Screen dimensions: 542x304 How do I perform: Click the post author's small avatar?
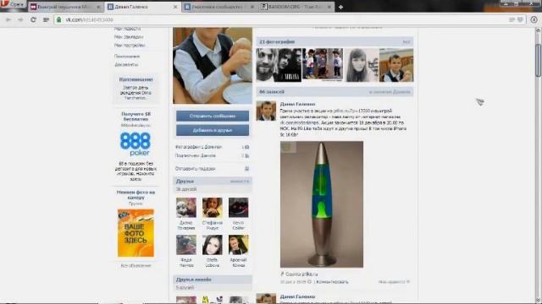click(x=266, y=111)
